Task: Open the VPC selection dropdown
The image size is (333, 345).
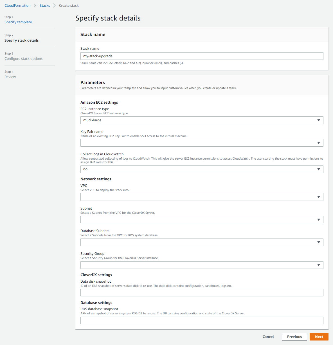Action: [x=202, y=197]
